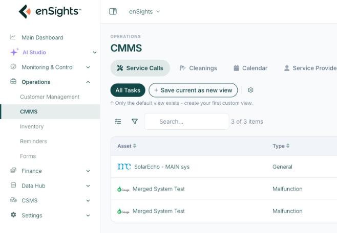Click the Operations briefcase icon

(13, 81)
